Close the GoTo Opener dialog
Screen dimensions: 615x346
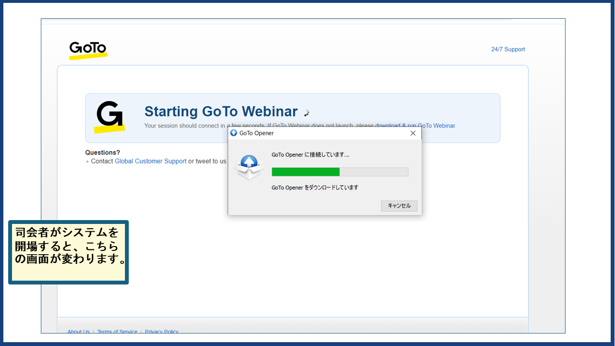click(x=413, y=133)
